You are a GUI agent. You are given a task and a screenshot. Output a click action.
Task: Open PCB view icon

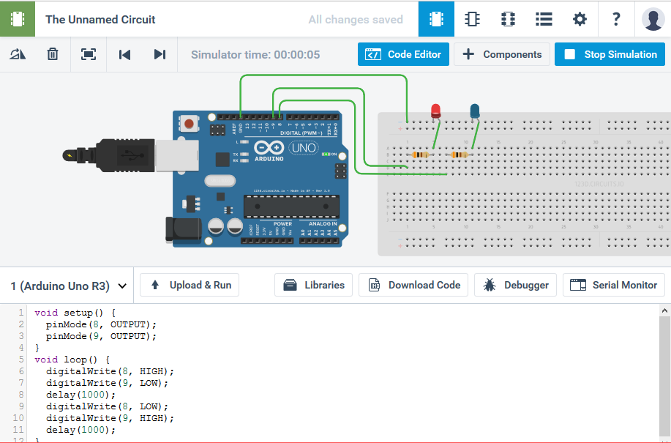tap(508, 19)
